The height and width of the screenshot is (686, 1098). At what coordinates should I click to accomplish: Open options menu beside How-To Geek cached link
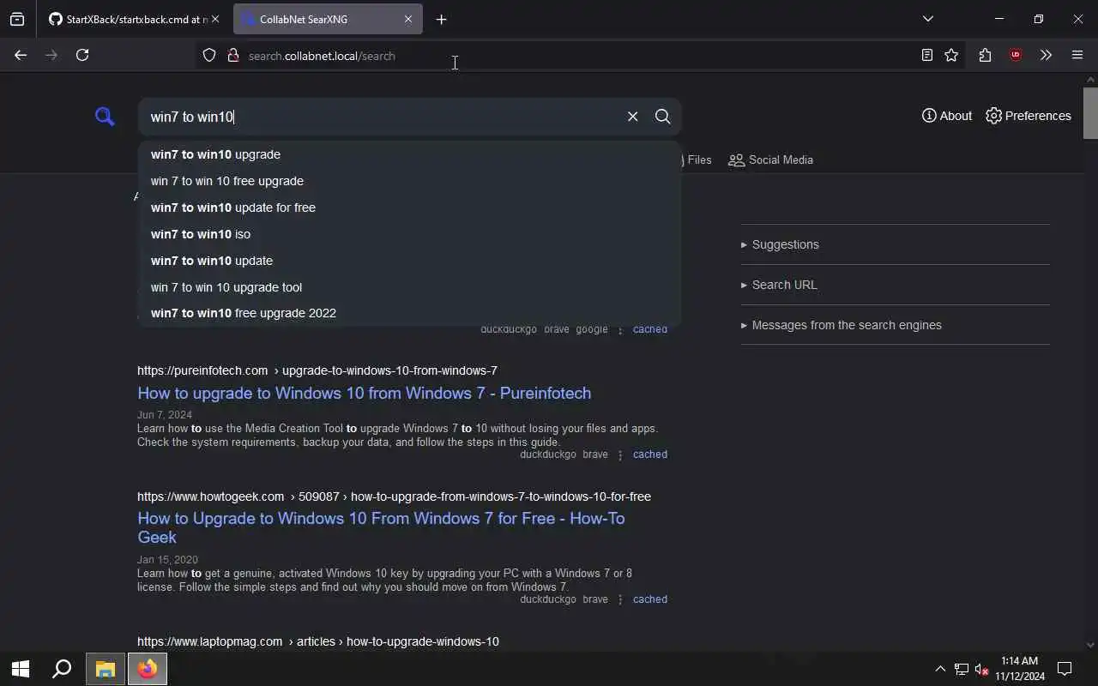click(620, 599)
